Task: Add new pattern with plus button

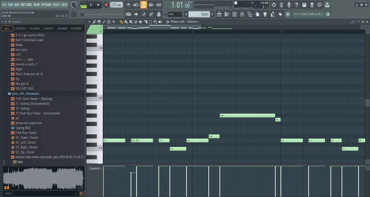Action: click(x=212, y=14)
